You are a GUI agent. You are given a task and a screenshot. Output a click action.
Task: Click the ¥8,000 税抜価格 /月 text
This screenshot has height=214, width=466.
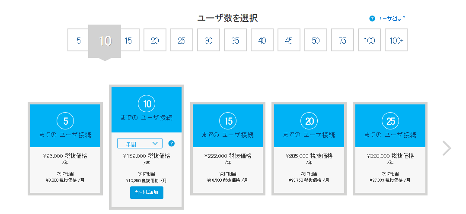coord(65,180)
